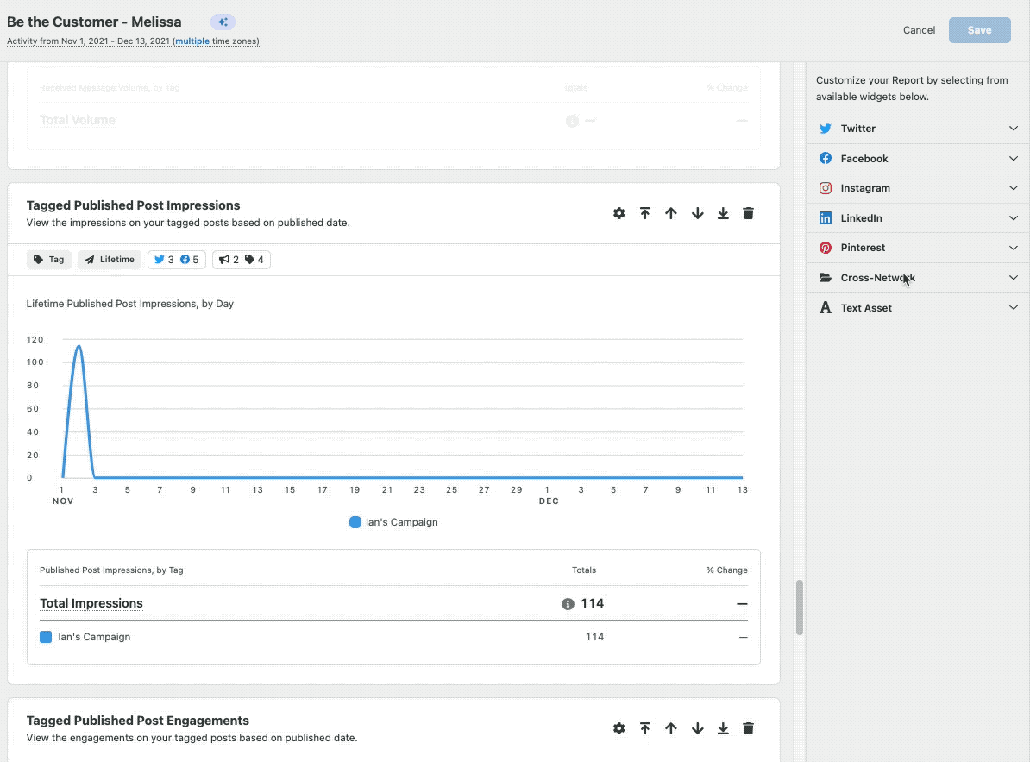Image resolution: width=1030 pixels, height=762 pixels.
Task: Expand the Text Asset widgets chevron
Action: point(1014,307)
